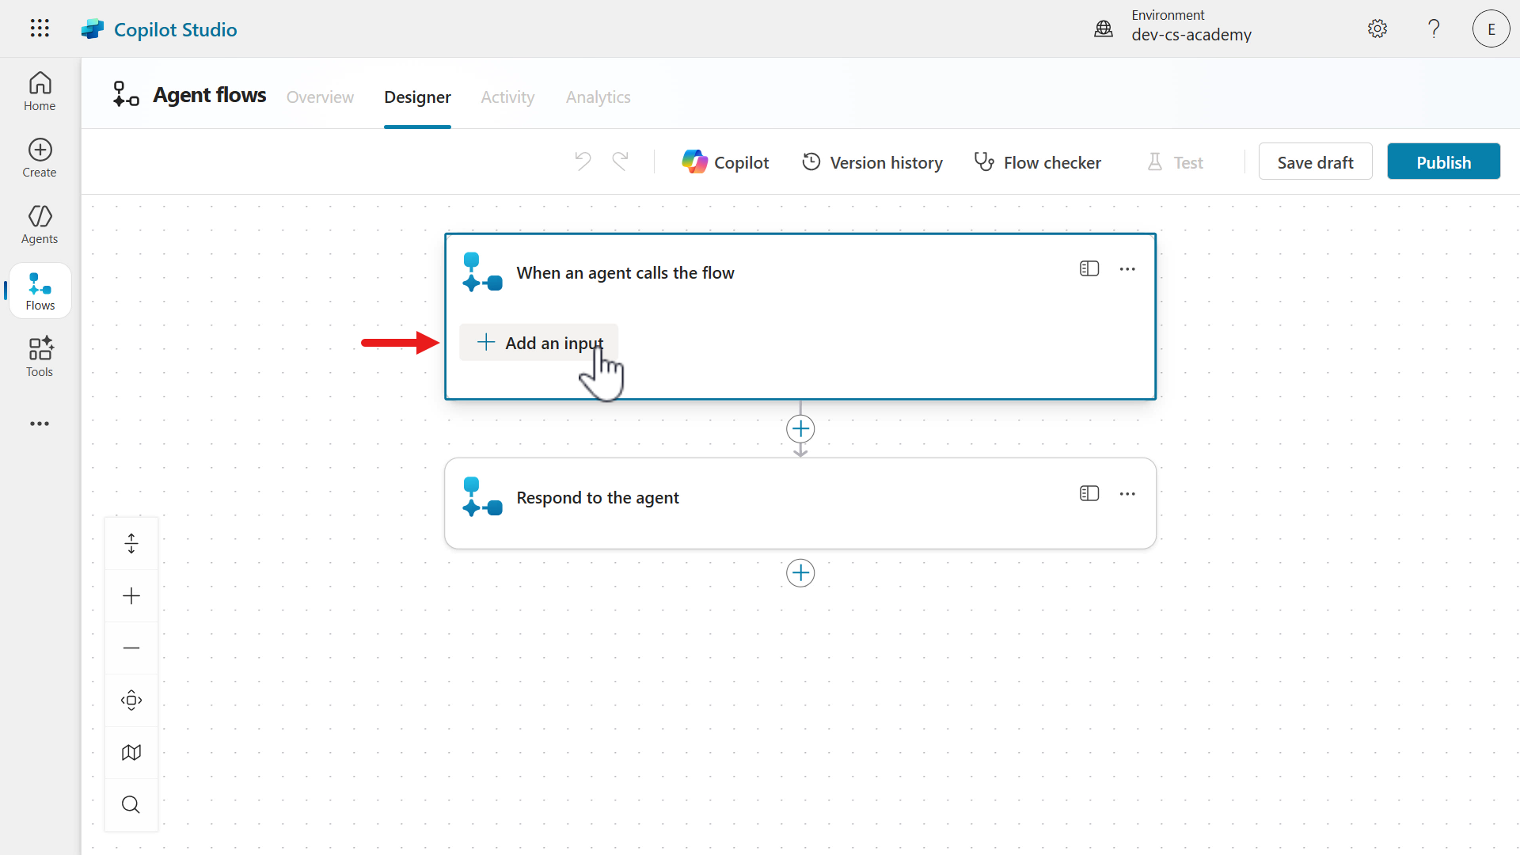Click the zoom out minus control

[131, 648]
